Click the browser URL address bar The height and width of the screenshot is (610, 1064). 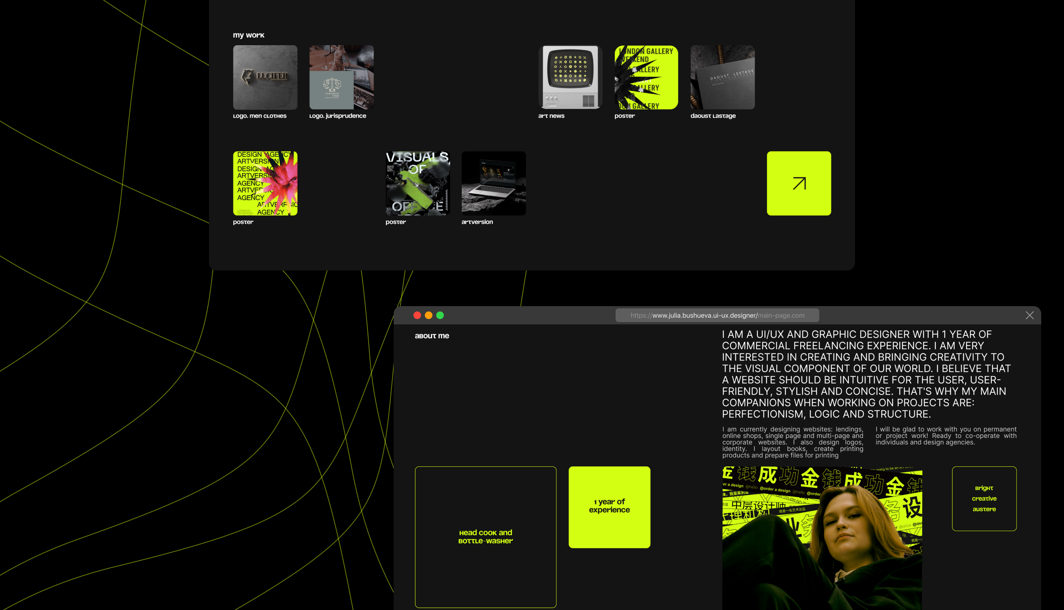coord(717,315)
